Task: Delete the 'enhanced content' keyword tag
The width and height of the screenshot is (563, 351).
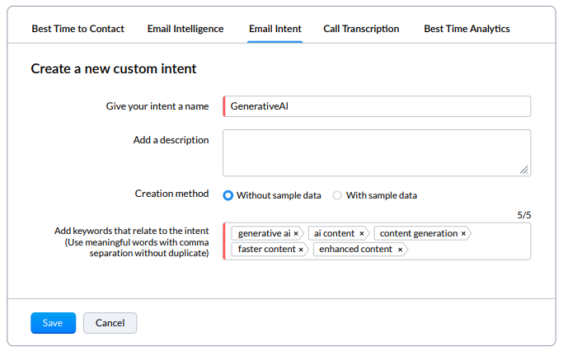Action: pyautogui.click(x=400, y=250)
